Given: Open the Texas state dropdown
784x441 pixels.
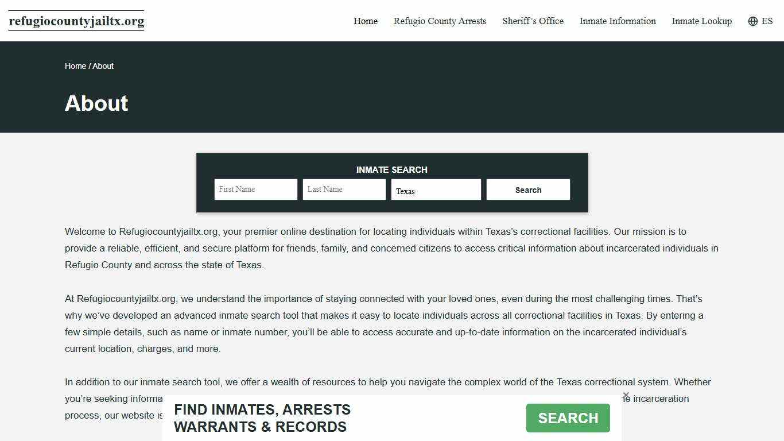Looking at the screenshot, I should (x=436, y=189).
